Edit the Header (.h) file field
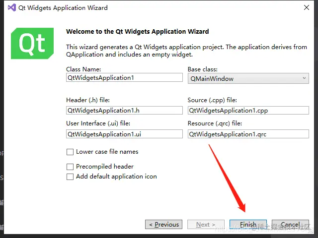The width and height of the screenshot is (318, 238). click(x=124, y=111)
